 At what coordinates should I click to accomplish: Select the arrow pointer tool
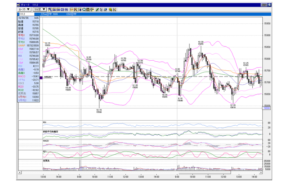click(x=101, y=10)
